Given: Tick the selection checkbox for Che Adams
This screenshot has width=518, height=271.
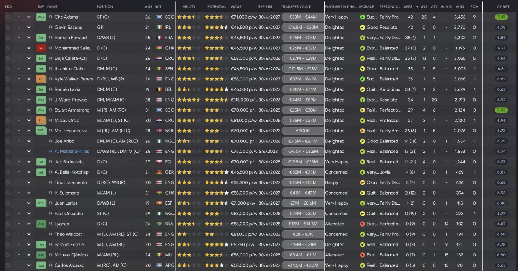Looking at the screenshot, I should (8, 17).
